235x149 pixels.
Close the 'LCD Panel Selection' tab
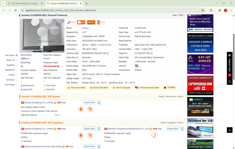42,3
